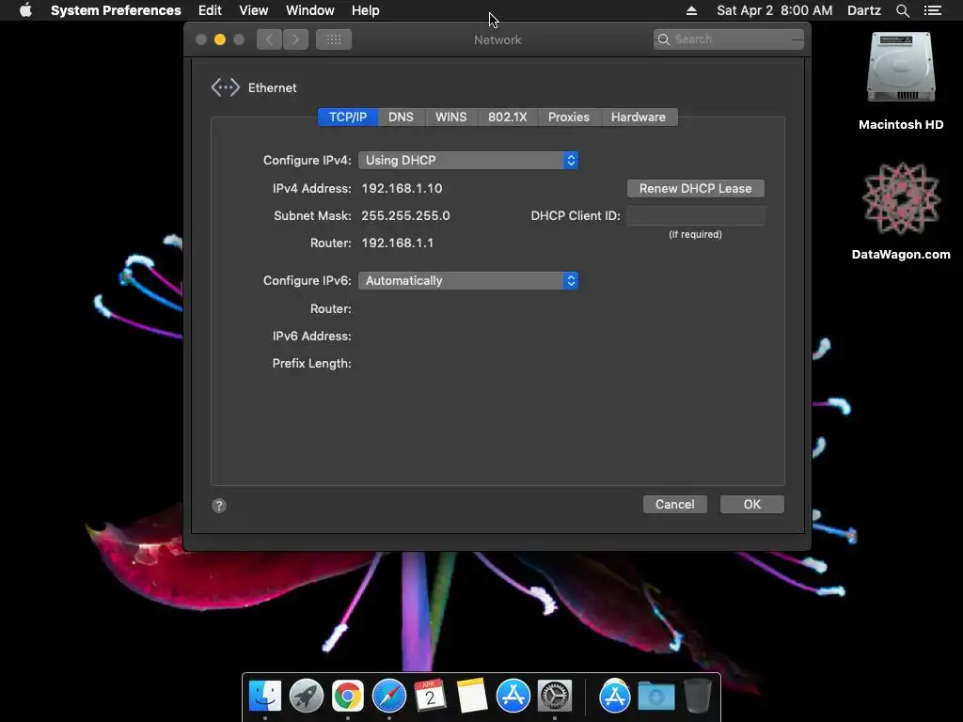Image resolution: width=963 pixels, height=722 pixels.
Task: Open Safari from the Dock
Action: click(388, 696)
